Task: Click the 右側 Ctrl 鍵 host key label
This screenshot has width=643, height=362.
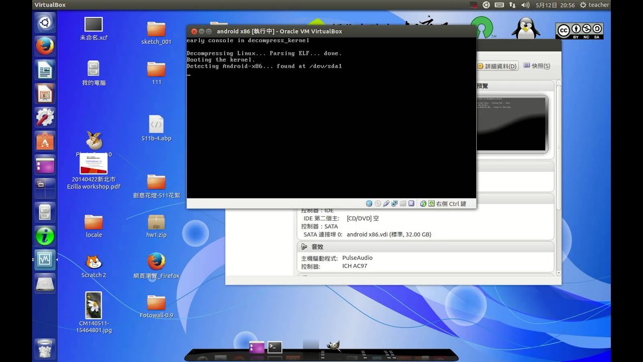Action: tap(451, 204)
